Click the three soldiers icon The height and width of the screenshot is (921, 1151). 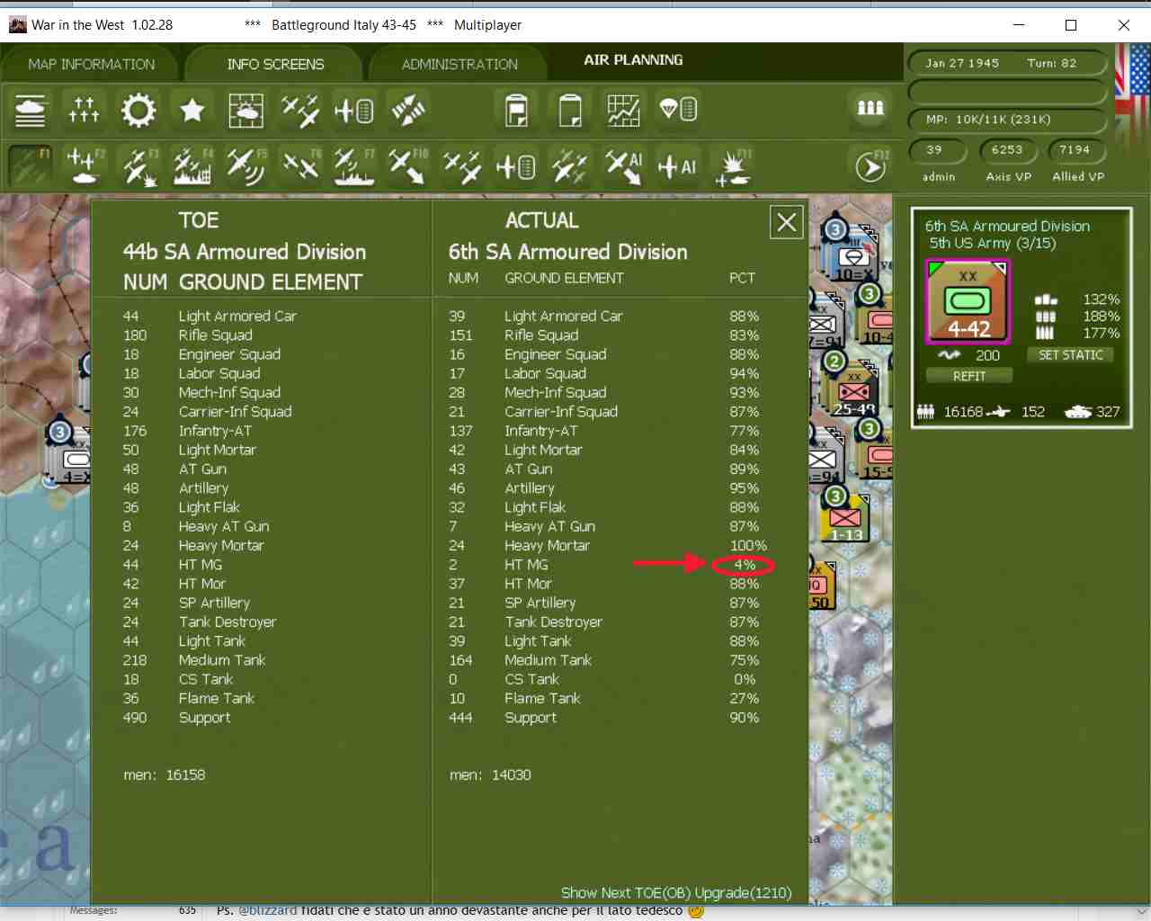tap(870, 108)
